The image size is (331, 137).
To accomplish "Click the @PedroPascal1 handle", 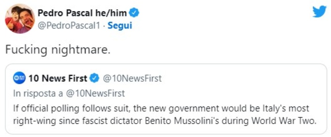I will [69, 26].
